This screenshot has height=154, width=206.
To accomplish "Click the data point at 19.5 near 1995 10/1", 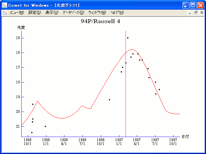I will (x=33, y=104).
